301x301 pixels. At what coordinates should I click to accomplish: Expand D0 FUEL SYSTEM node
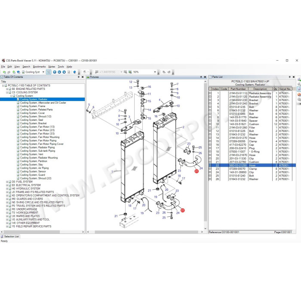click(x=7, y=182)
